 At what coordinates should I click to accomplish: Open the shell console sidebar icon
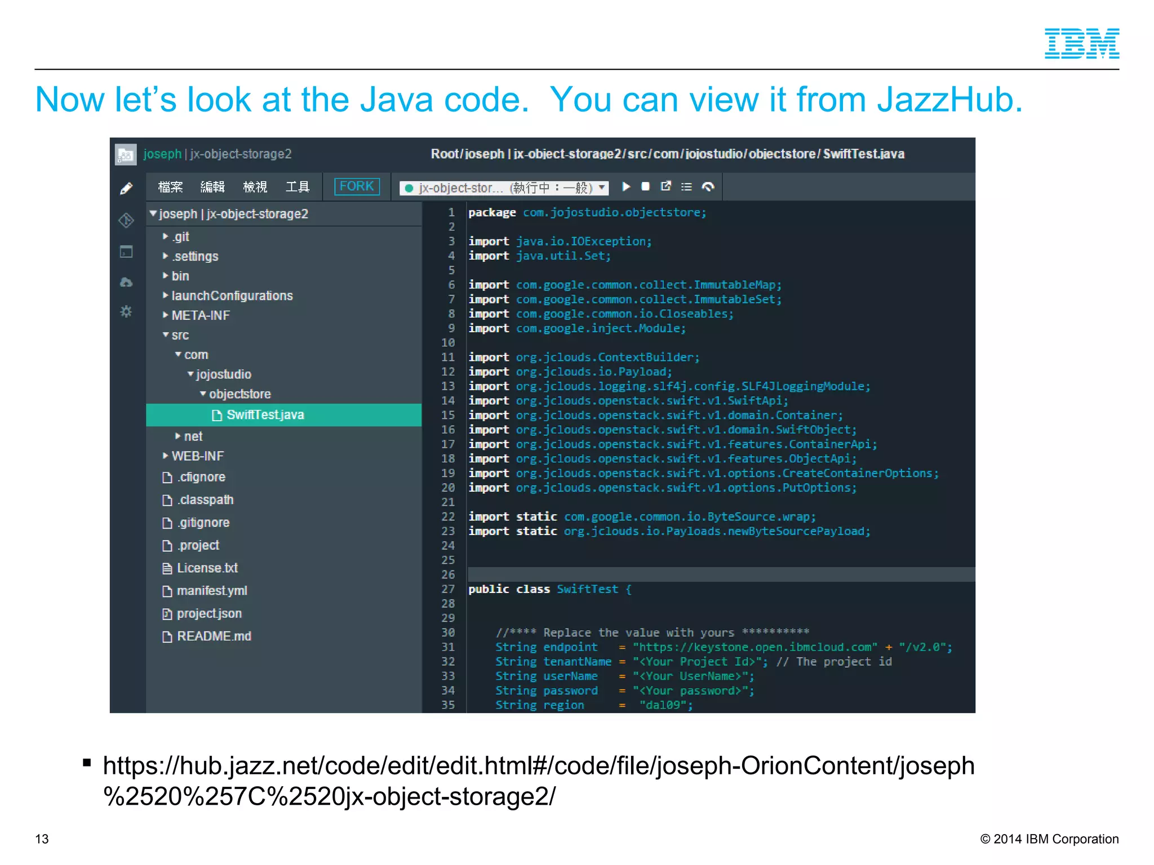(126, 251)
